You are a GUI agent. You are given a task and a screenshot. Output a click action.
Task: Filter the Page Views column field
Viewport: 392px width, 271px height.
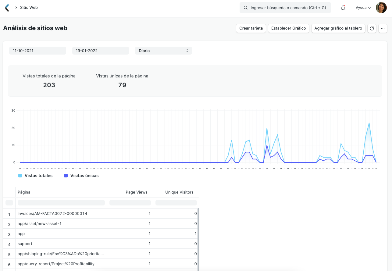click(130, 203)
